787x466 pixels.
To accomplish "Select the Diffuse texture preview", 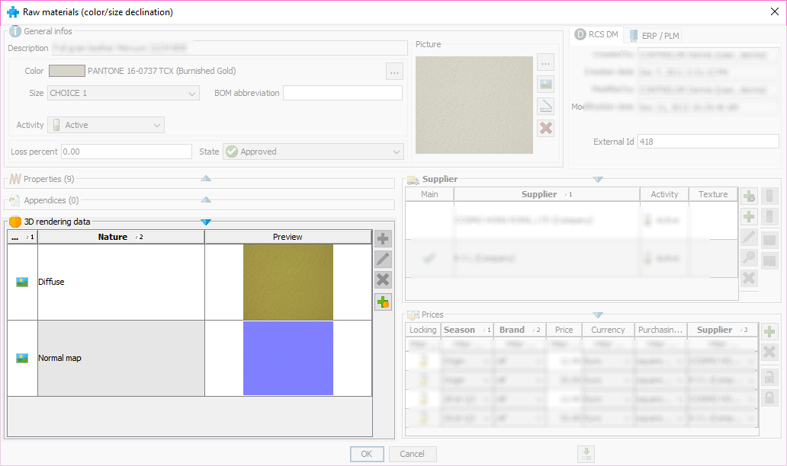I will (288, 282).
